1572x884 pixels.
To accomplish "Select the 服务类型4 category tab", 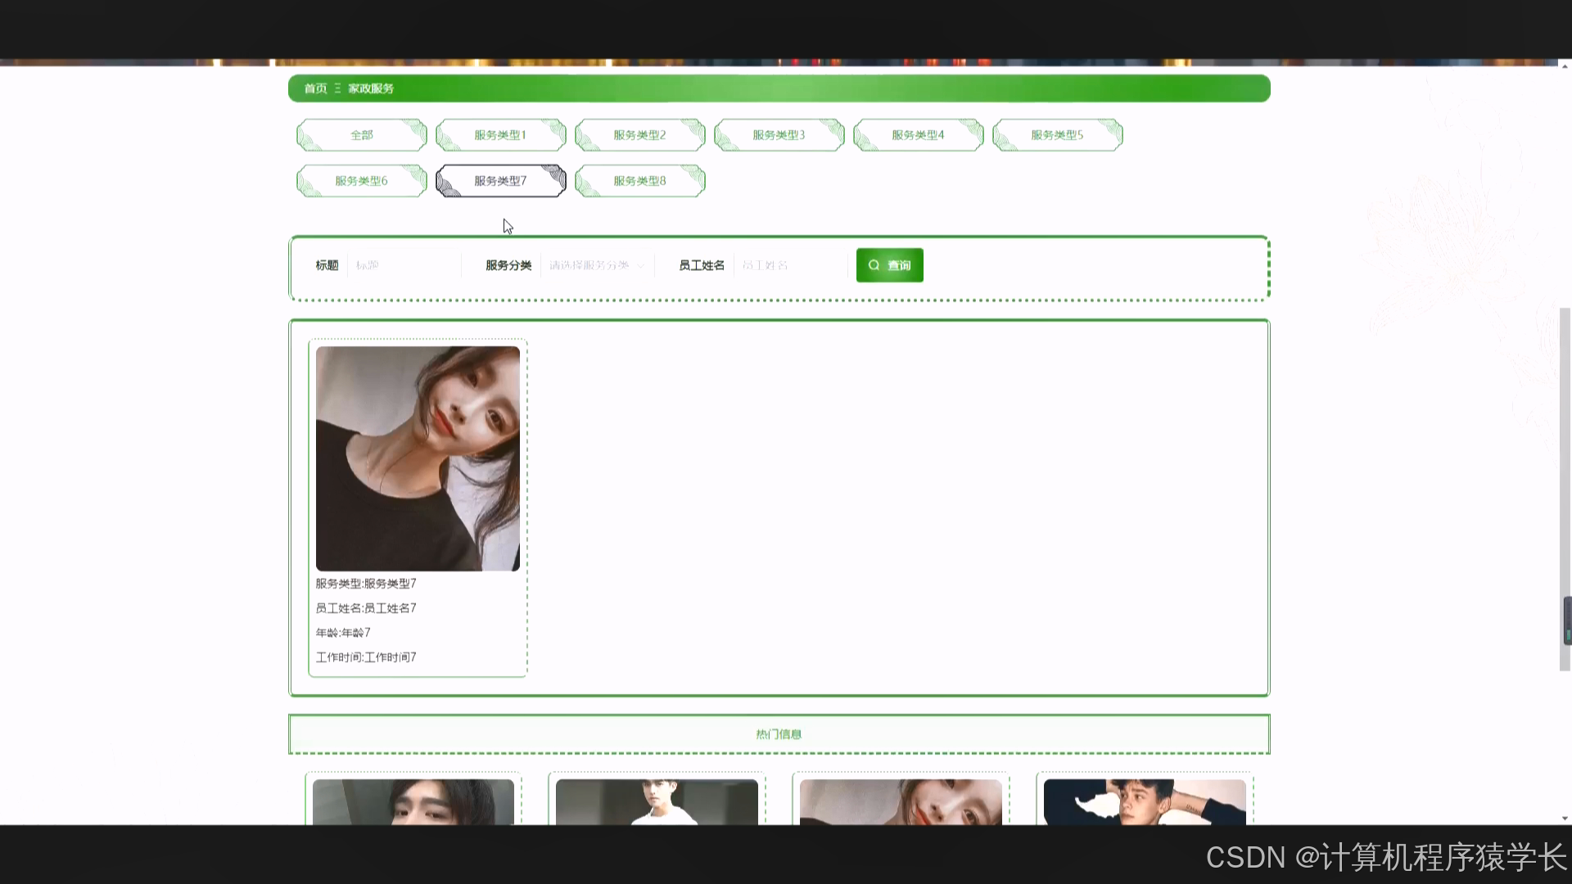I will (918, 135).
